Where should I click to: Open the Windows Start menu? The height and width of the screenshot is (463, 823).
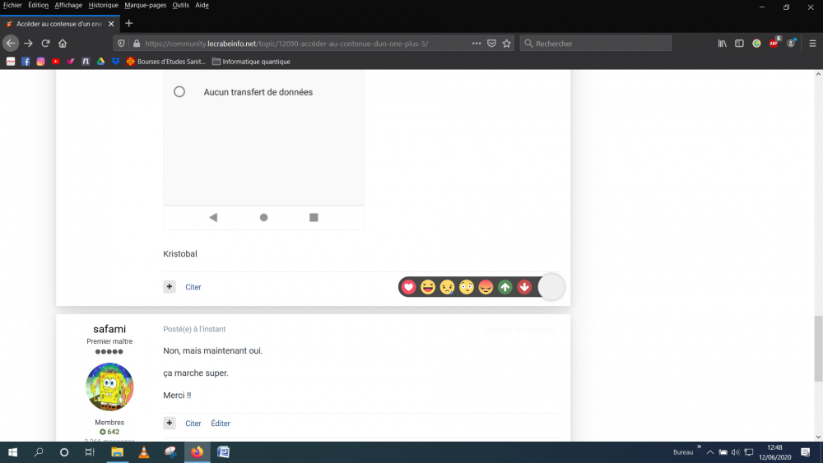click(x=12, y=452)
